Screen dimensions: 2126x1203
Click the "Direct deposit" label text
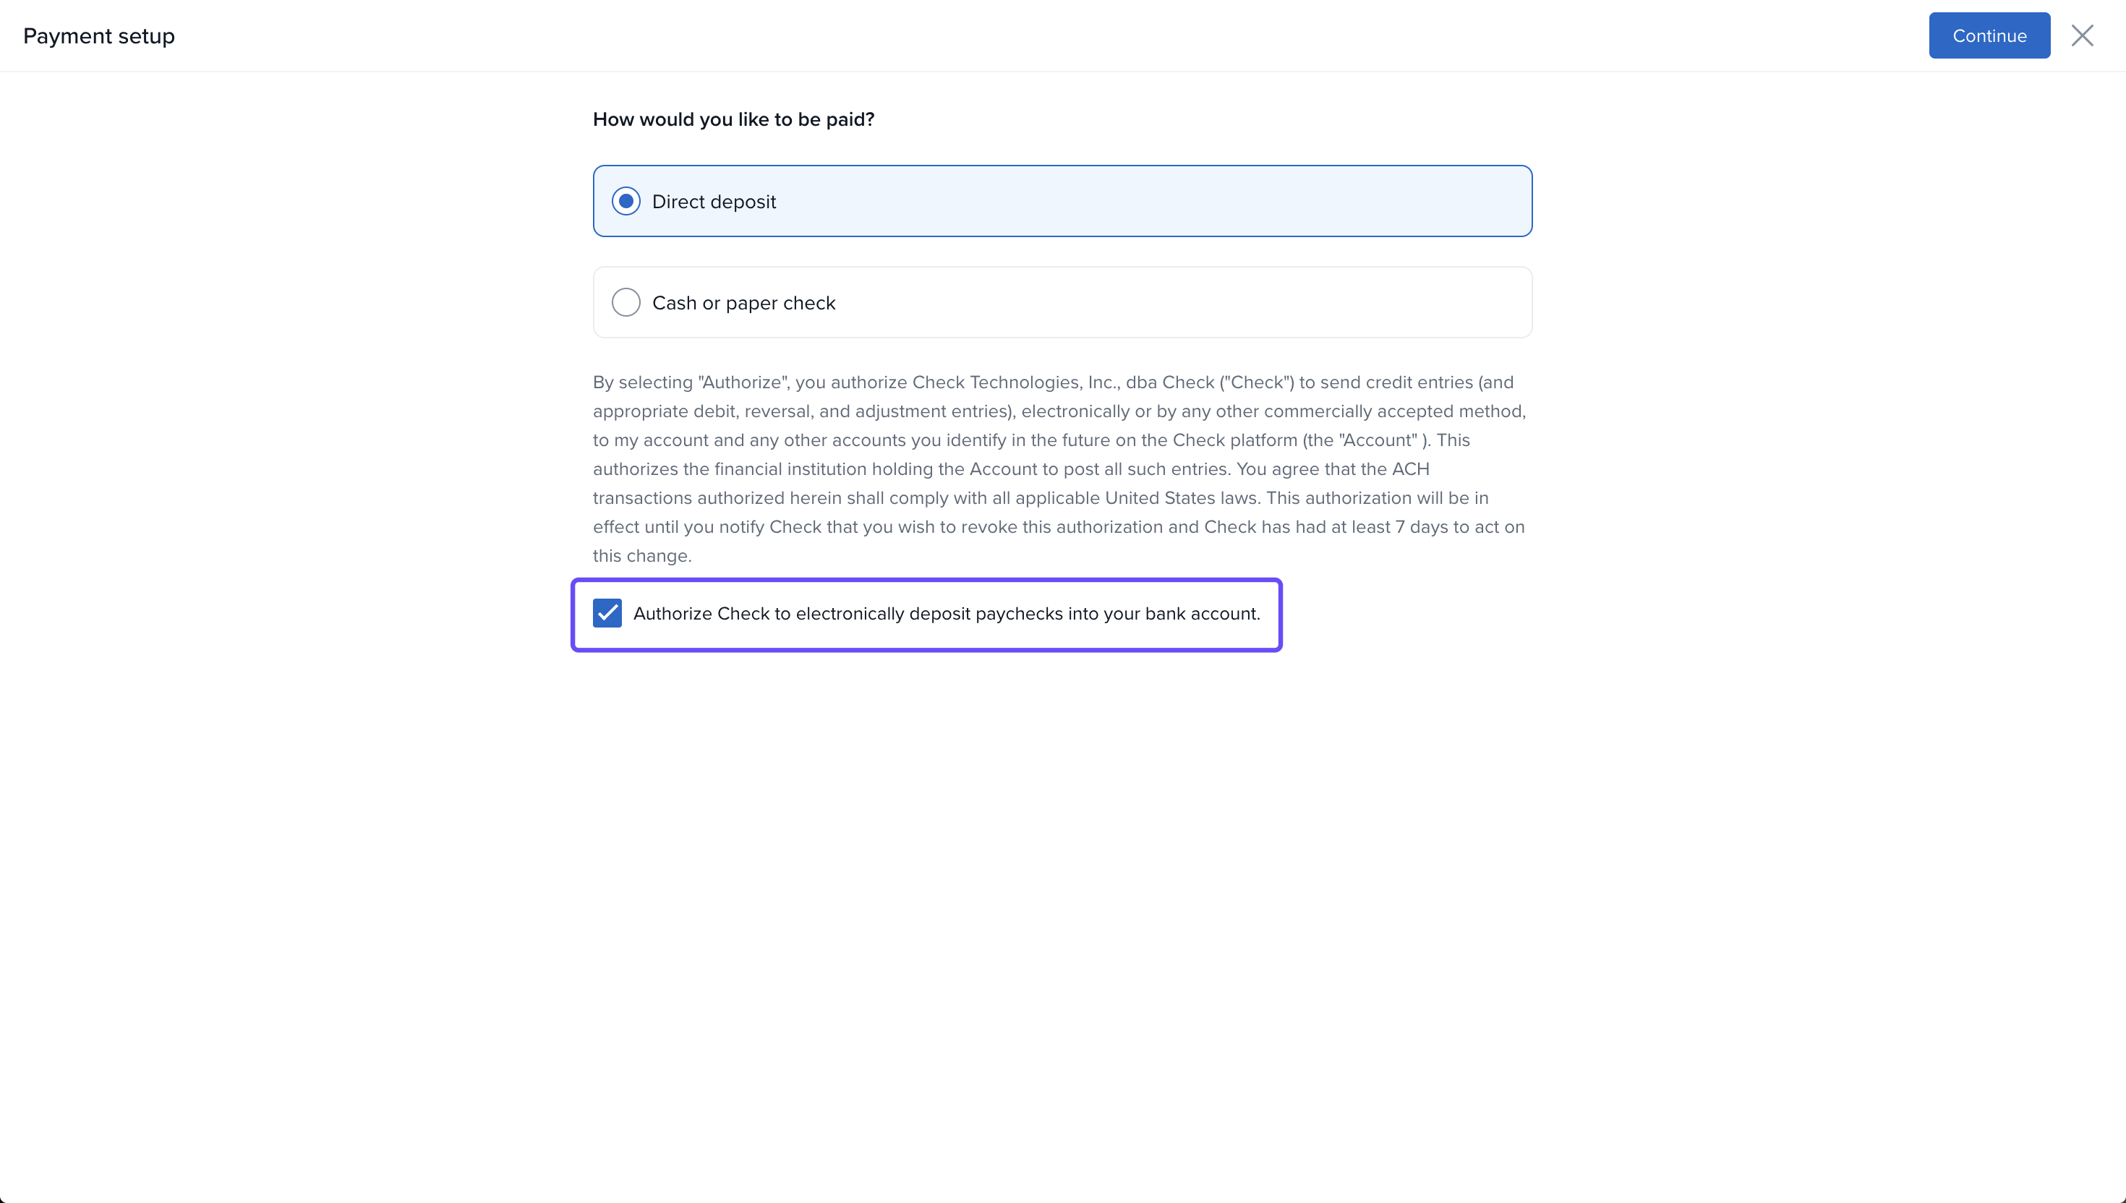(x=714, y=202)
